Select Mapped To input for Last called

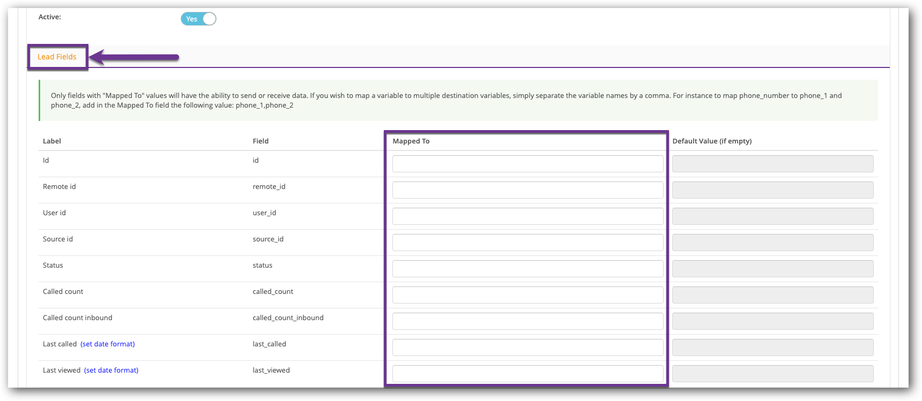[527, 347]
